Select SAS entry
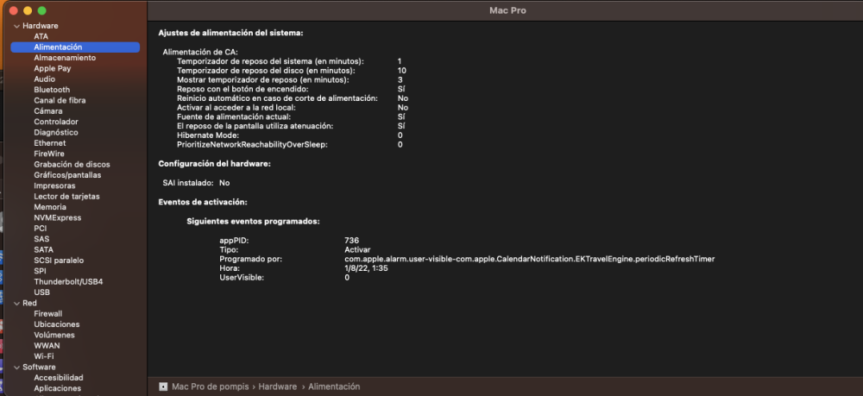 click(x=41, y=239)
